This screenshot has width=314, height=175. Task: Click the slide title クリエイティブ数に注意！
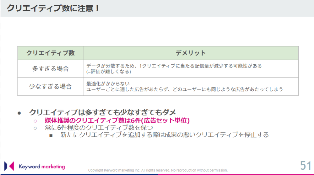click(53, 8)
